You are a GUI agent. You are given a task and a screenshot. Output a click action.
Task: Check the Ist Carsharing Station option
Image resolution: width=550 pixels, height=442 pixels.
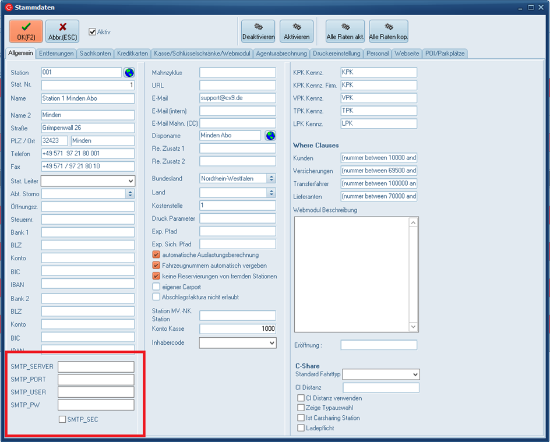coord(301,418)
